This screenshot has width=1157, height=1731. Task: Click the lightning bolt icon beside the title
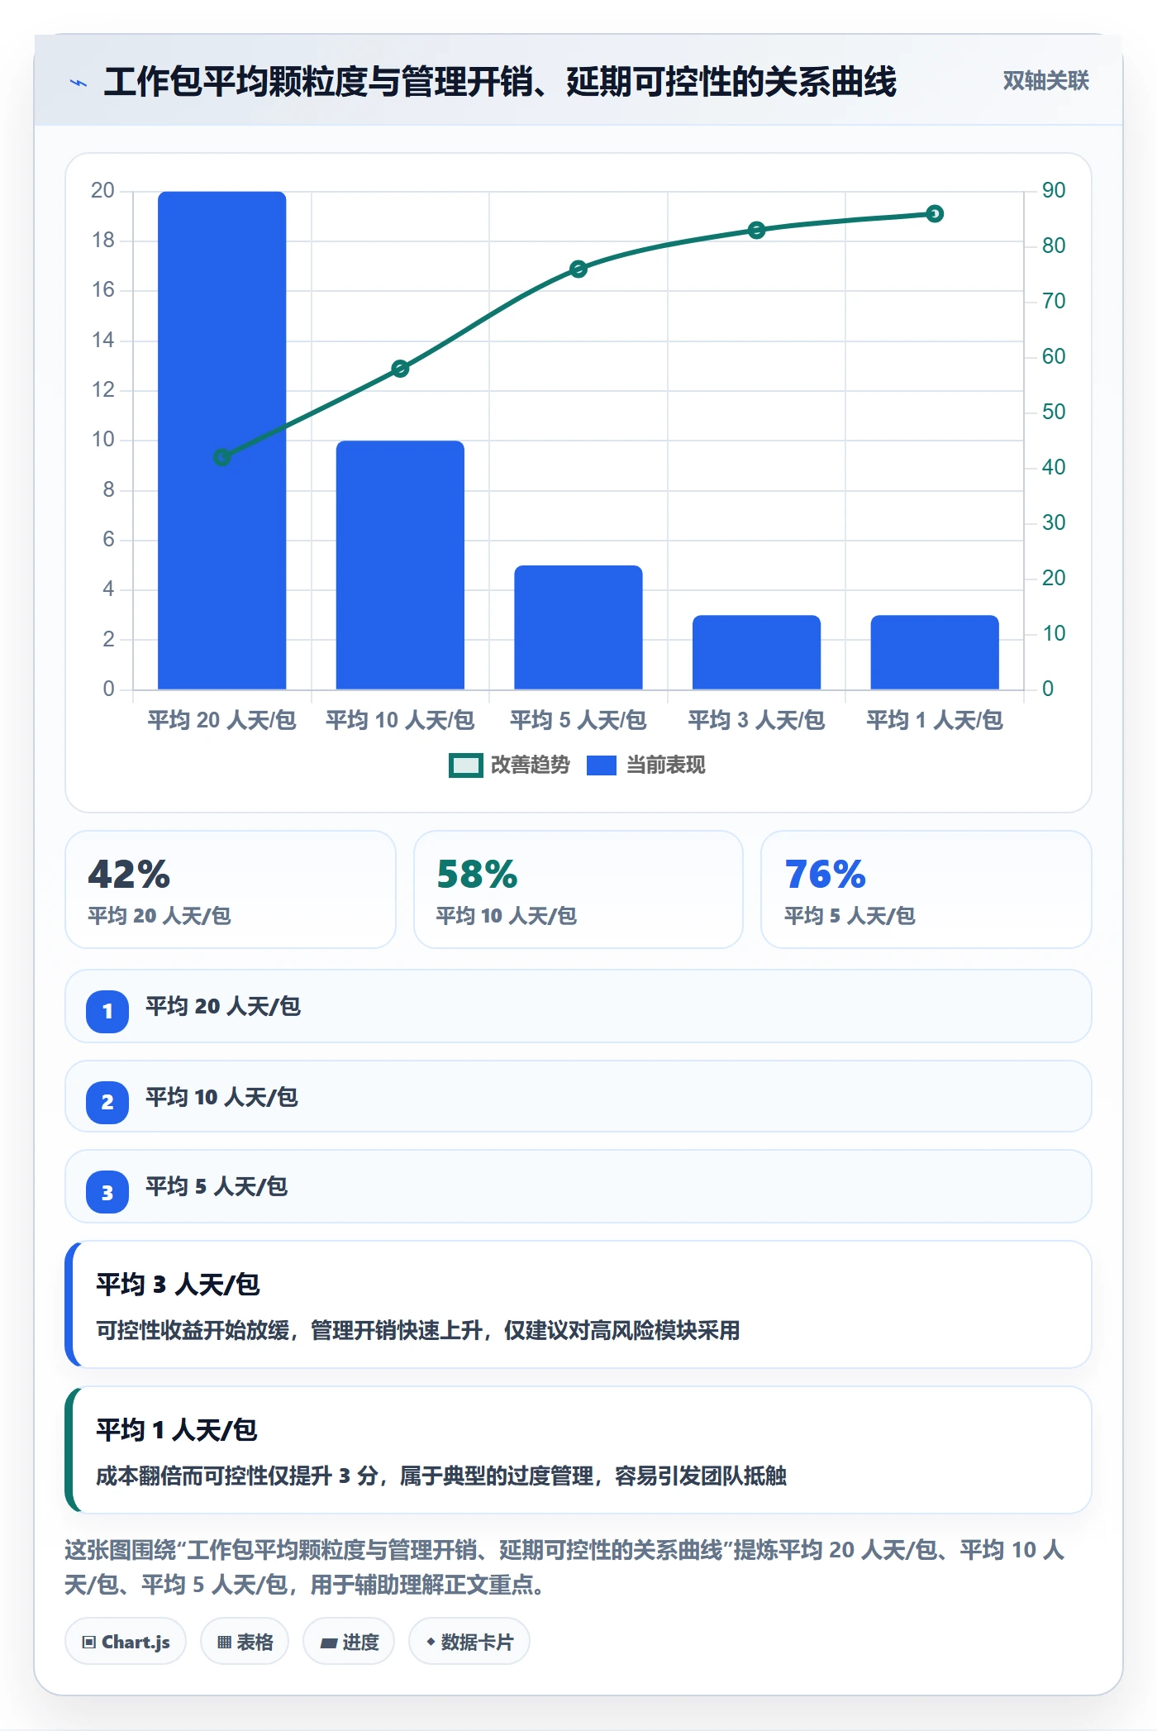point(79,83)
